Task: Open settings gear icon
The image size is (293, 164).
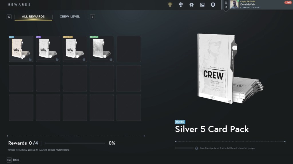Action: coord(191,5)
